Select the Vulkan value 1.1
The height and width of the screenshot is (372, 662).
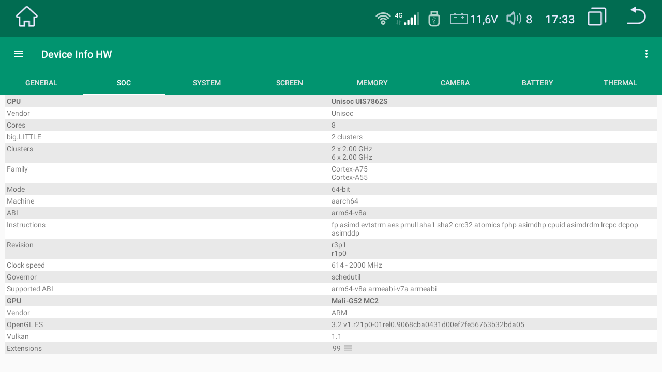336,336
